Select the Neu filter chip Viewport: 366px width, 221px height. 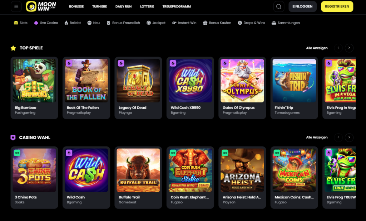pos(93,23)
